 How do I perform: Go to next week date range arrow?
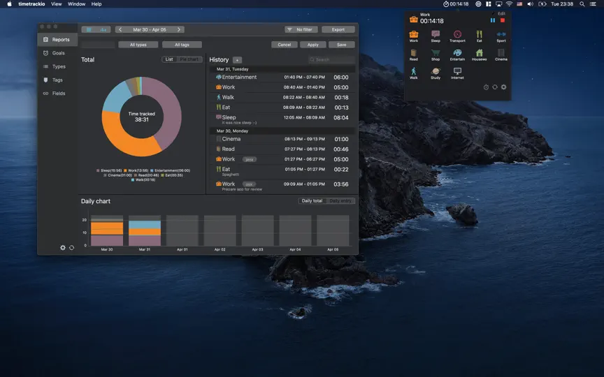click(x=179, y=29)
